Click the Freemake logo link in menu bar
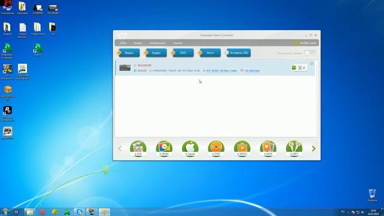 [305, 43]
